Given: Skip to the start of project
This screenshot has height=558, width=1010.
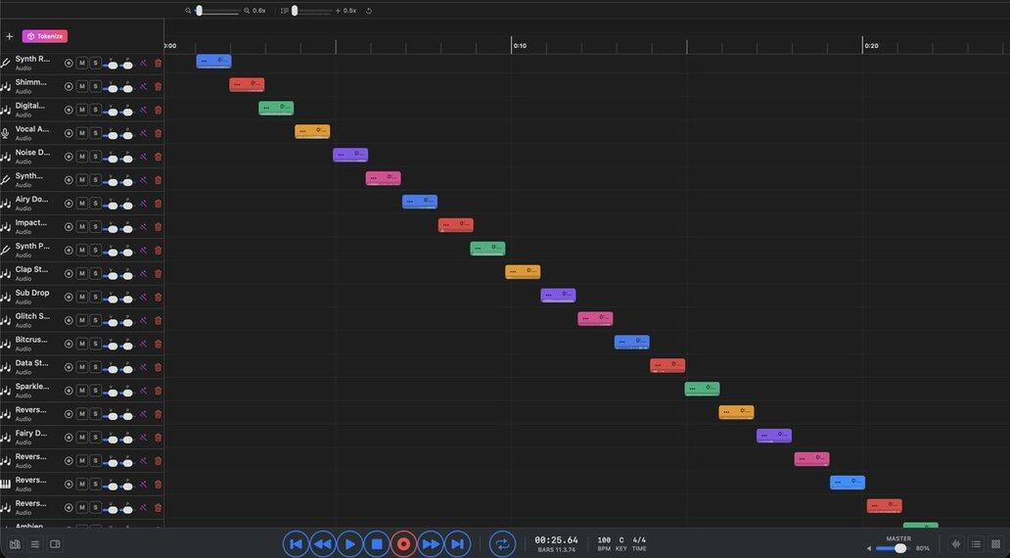Looking at the screenshot, I should [296, 544].
